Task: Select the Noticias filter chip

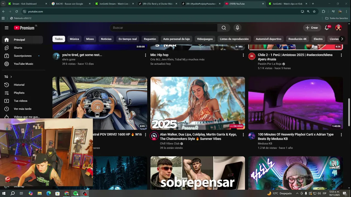Action: tap(106, 39)
